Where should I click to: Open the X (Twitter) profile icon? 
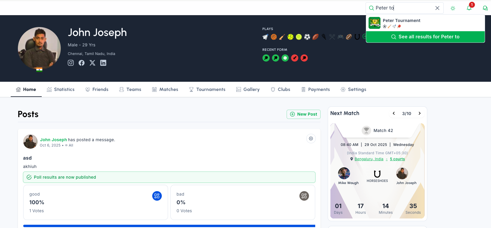pyautogui.click(x=92, y=63)
